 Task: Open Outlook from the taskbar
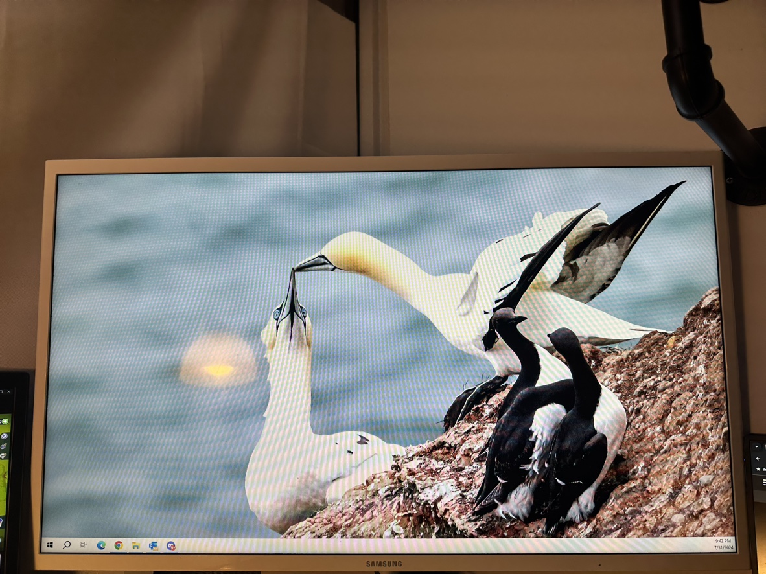[x=154, y=545]
